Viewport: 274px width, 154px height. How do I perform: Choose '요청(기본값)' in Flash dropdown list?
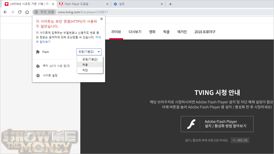[x=90, y=59]
